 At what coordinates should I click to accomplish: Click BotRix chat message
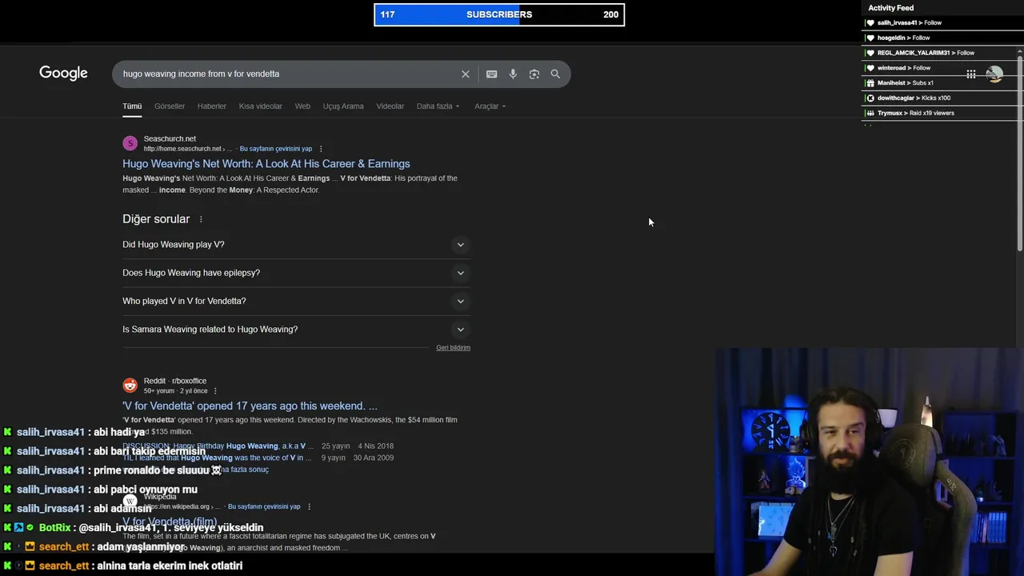(x=133, y=528)
